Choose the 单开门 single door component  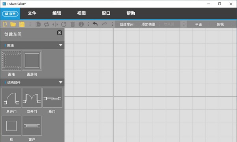pyautogui.click(x=11, y=98)
